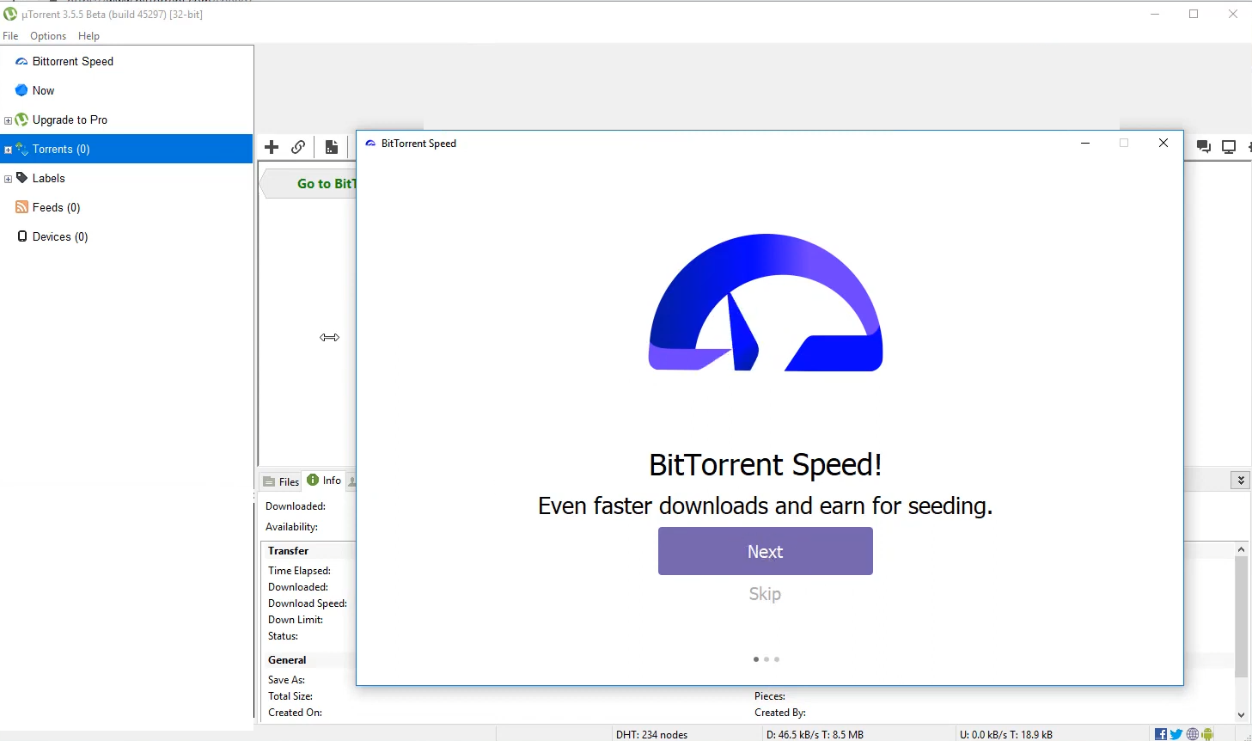The width and height of the screenshot is (1252, 741).
Task: Collapse the detail pane with double-chevron button
Action: [x=1241, y=481]
